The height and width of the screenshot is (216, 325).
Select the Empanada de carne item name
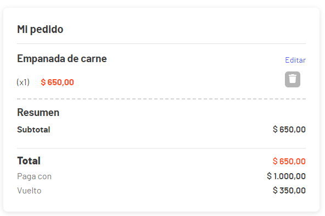click(62, 59)
